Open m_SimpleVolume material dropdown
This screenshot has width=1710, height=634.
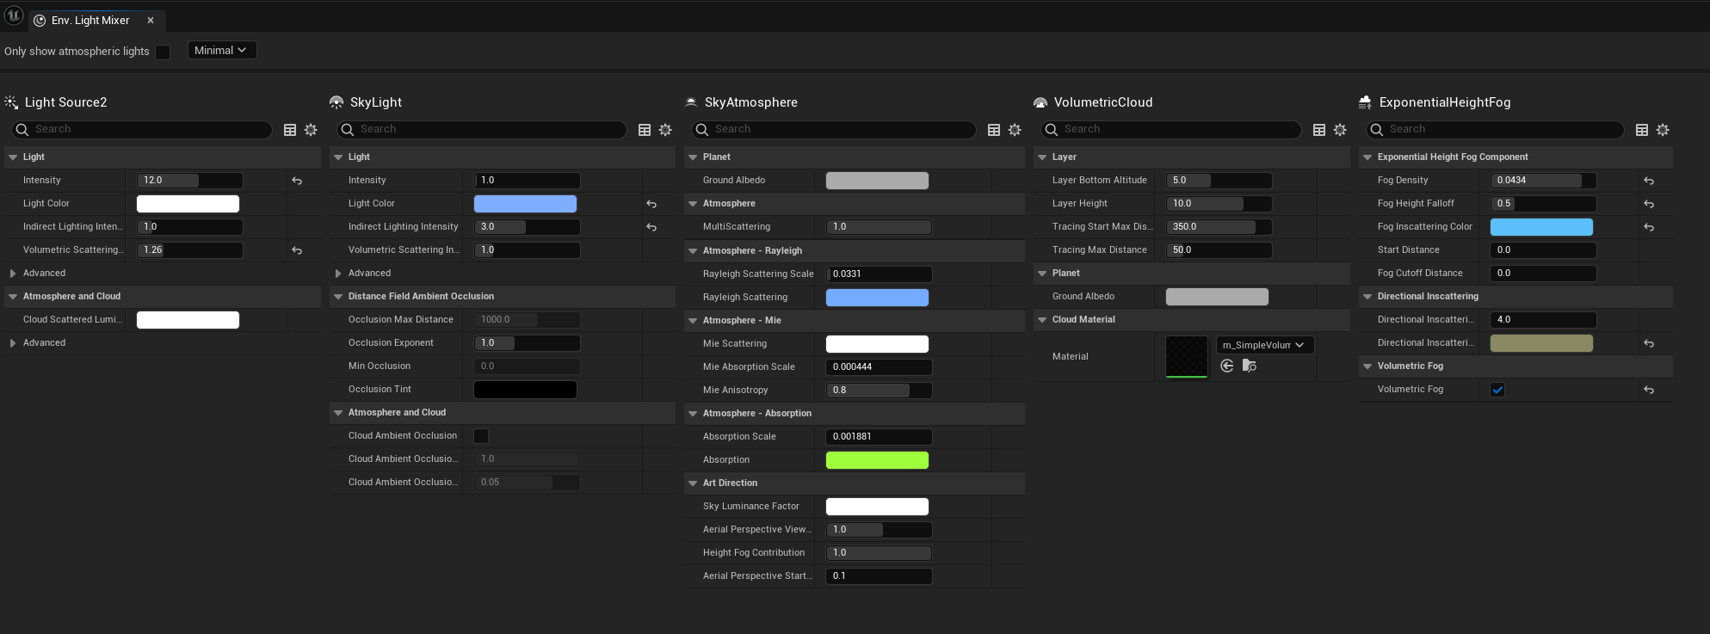[1265, 345]
